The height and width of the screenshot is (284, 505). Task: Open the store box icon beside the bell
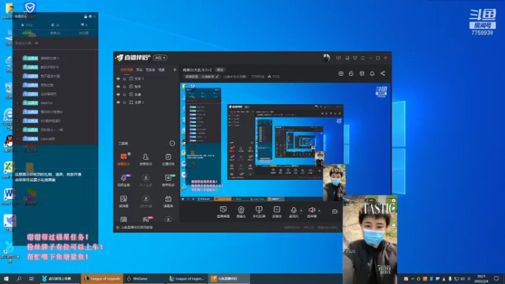click(362, 73)
